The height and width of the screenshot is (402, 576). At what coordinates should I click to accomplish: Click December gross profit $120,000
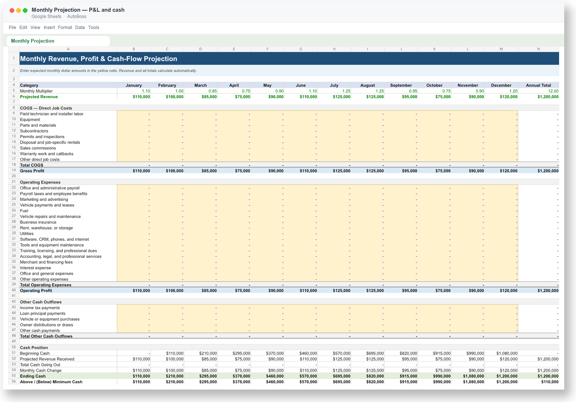pos(501,171)
